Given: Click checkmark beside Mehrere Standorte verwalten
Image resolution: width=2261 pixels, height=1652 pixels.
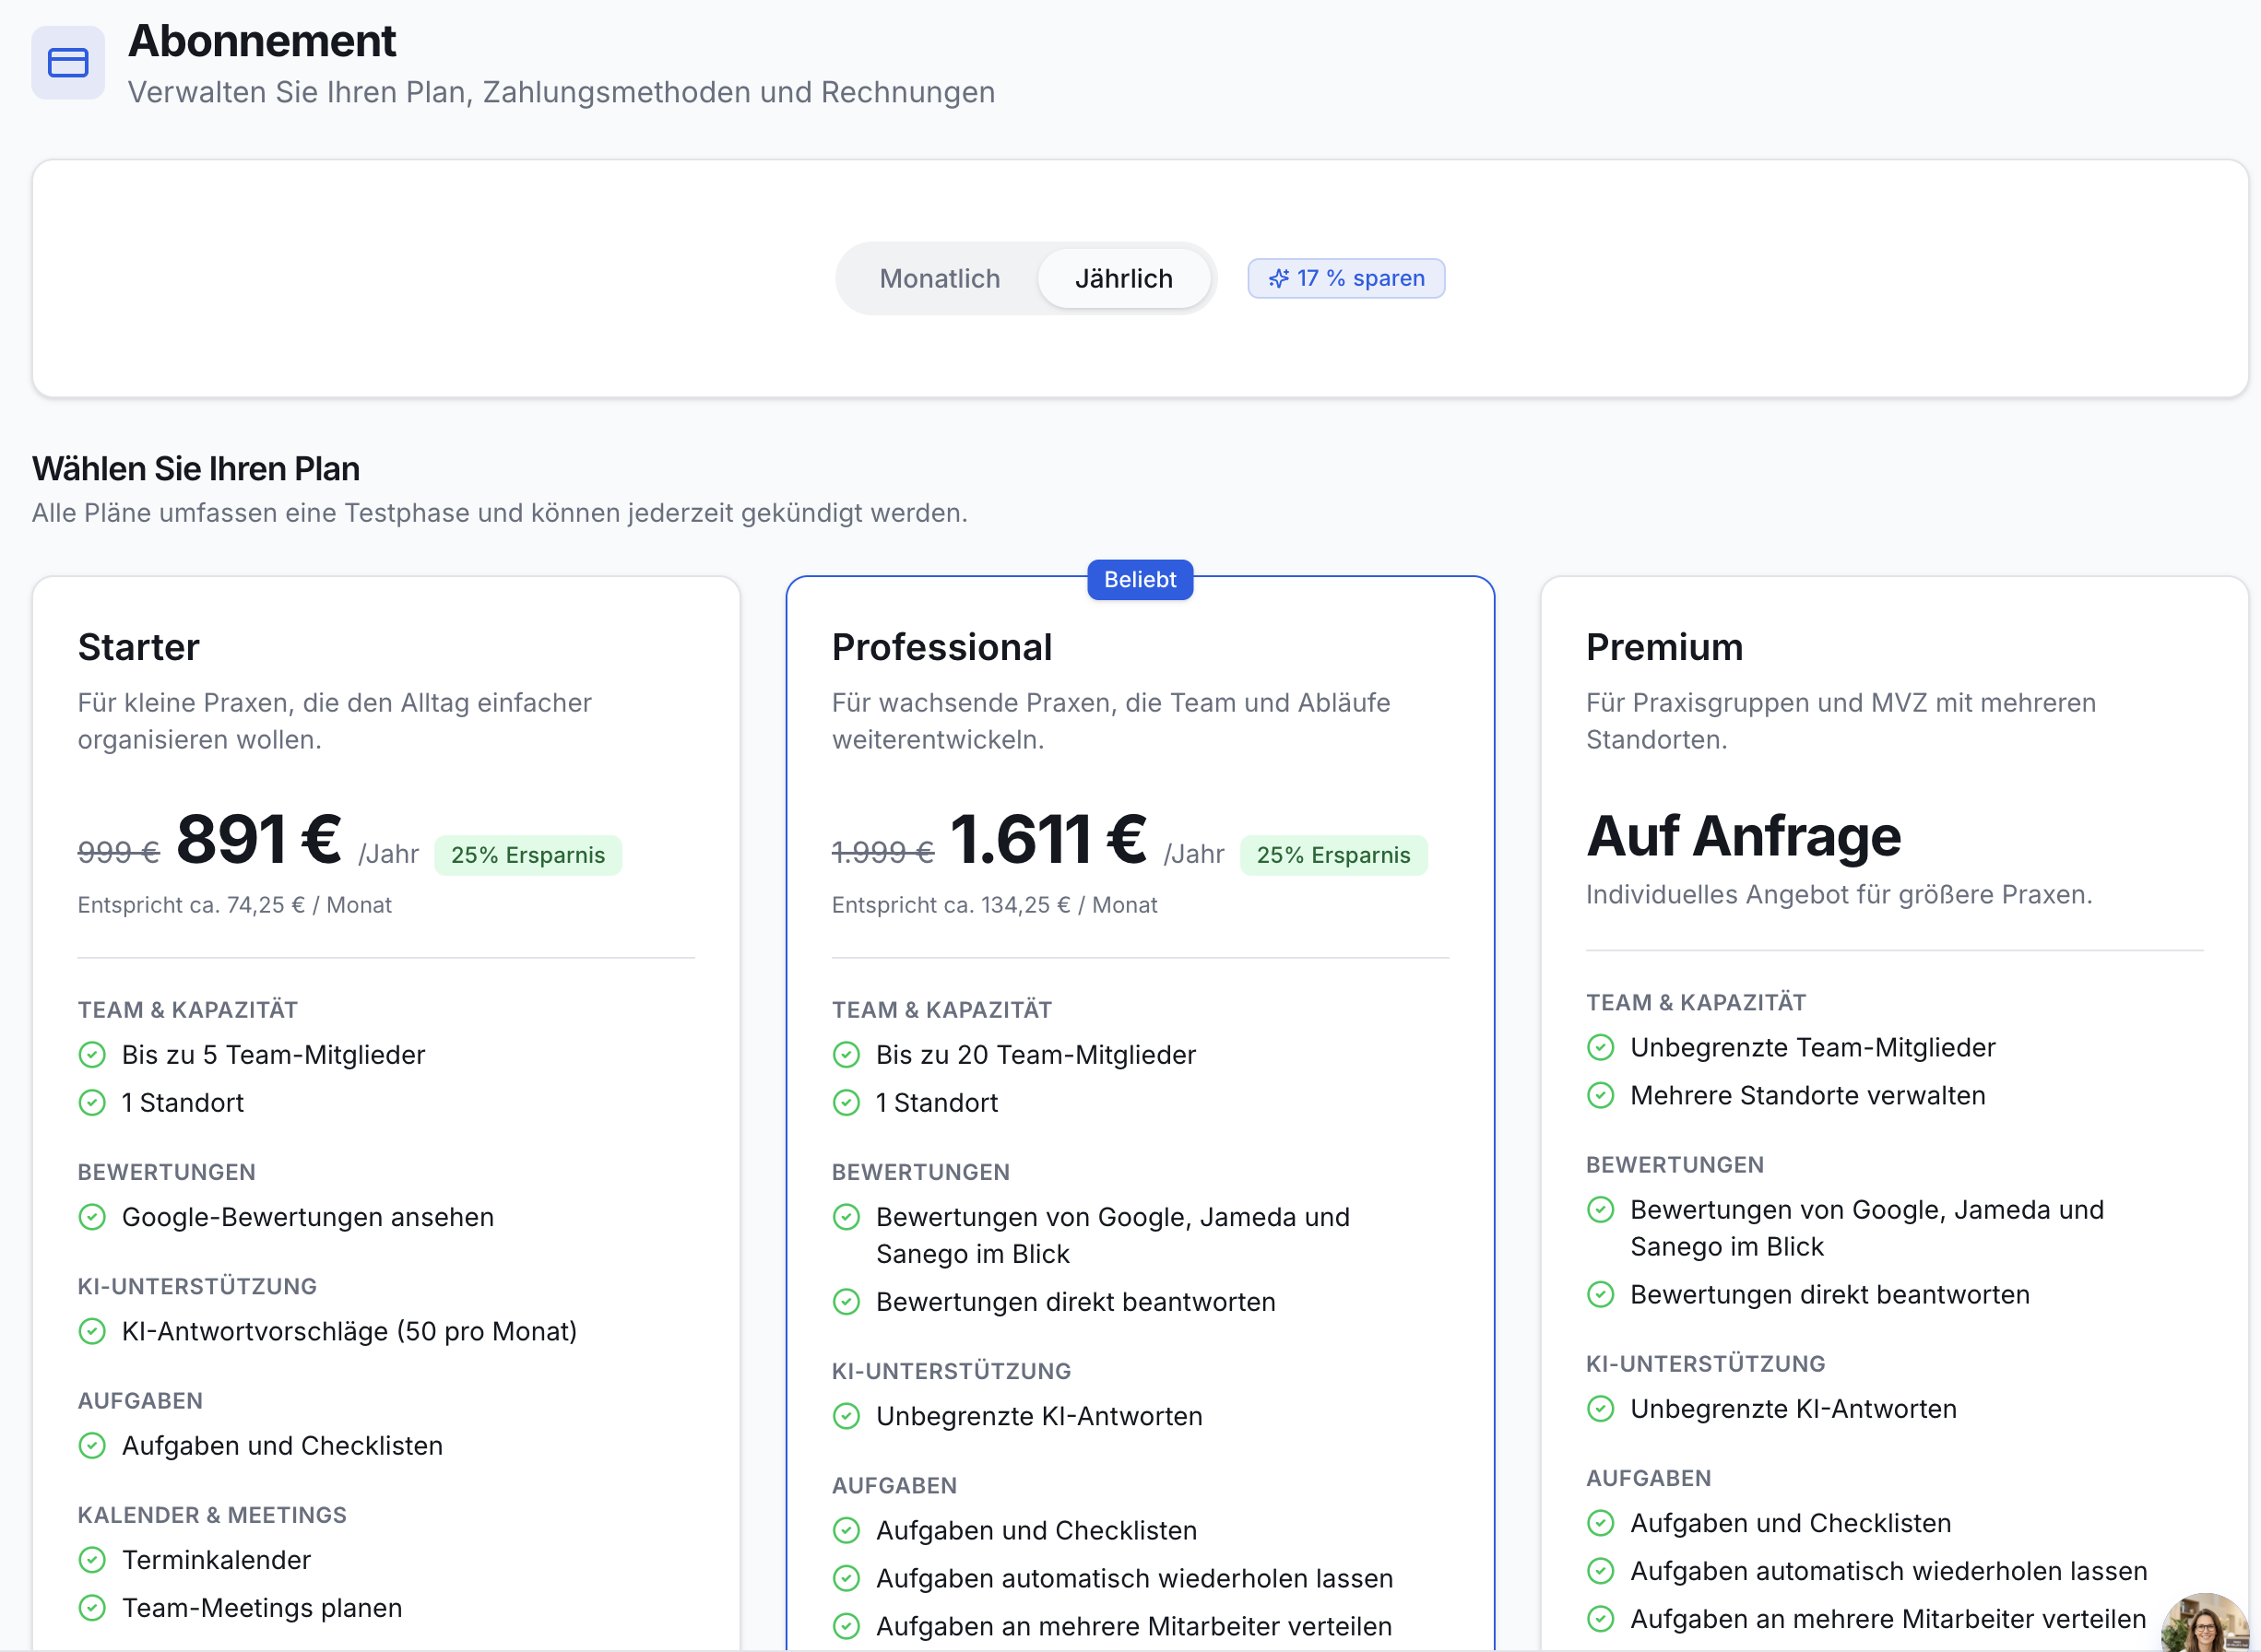Looking at the screenshot, I should pos(1600,1095).
